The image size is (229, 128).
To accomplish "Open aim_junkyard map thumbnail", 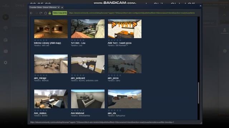I will (88, 64).
